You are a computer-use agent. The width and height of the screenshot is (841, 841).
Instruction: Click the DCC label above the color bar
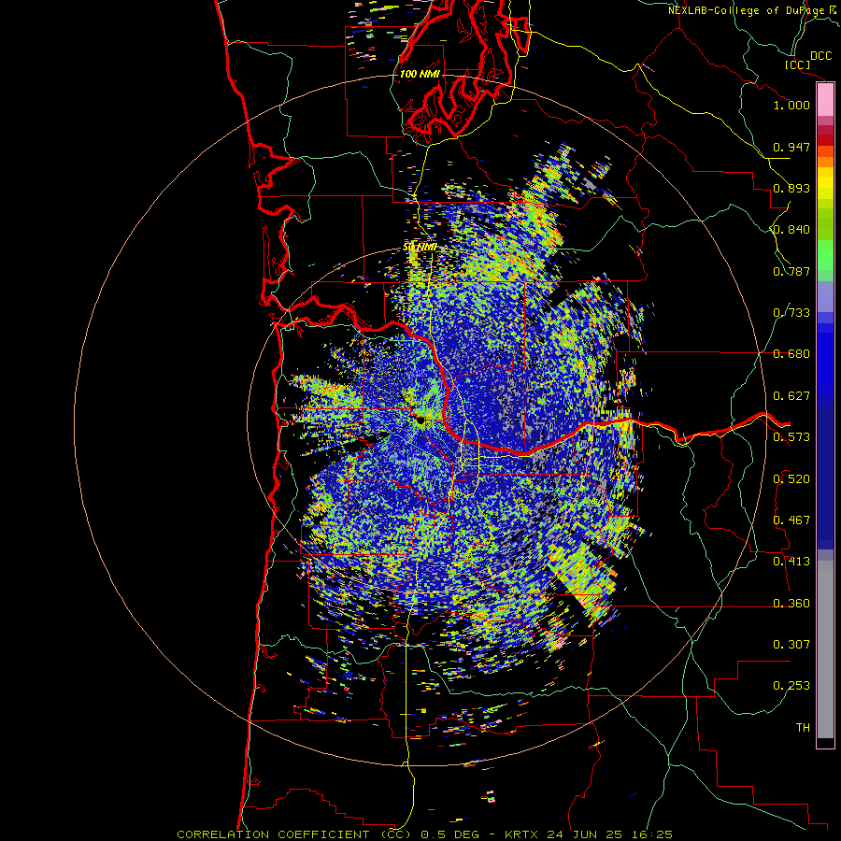(820, 56)
